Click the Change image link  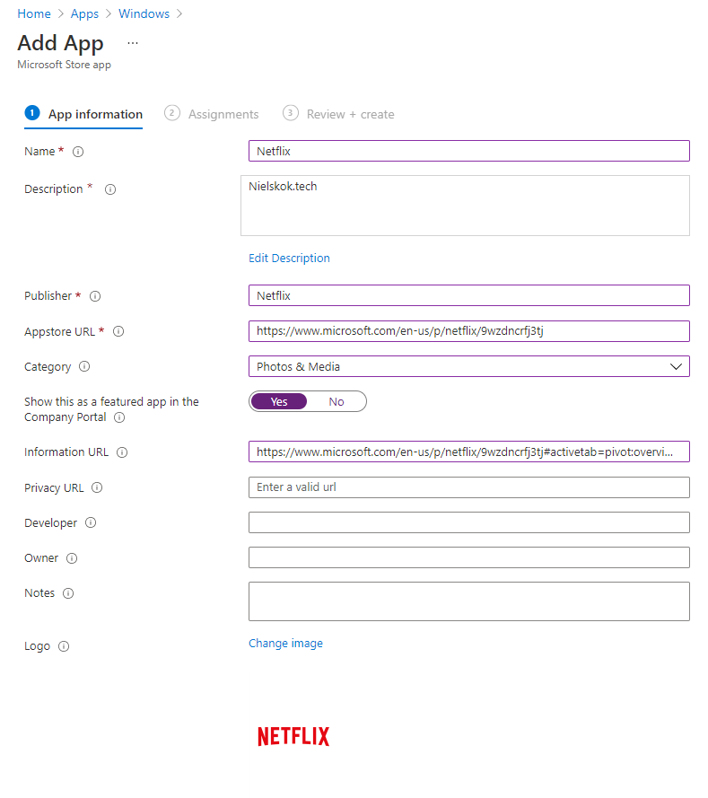(x=285, y=644)
